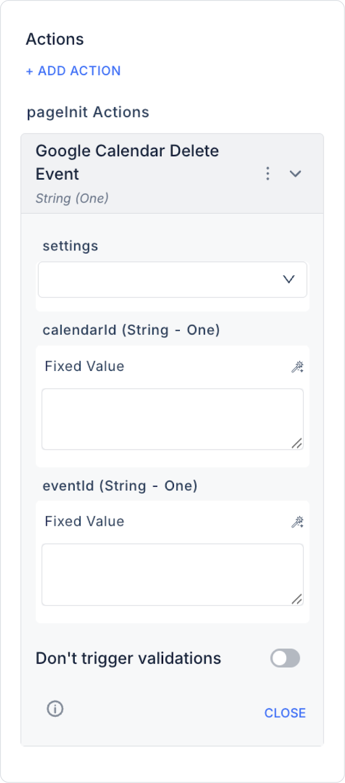Click the pageInit Actions section heading
The width and height of the screenshot is (345, 783).
[88, 112]
